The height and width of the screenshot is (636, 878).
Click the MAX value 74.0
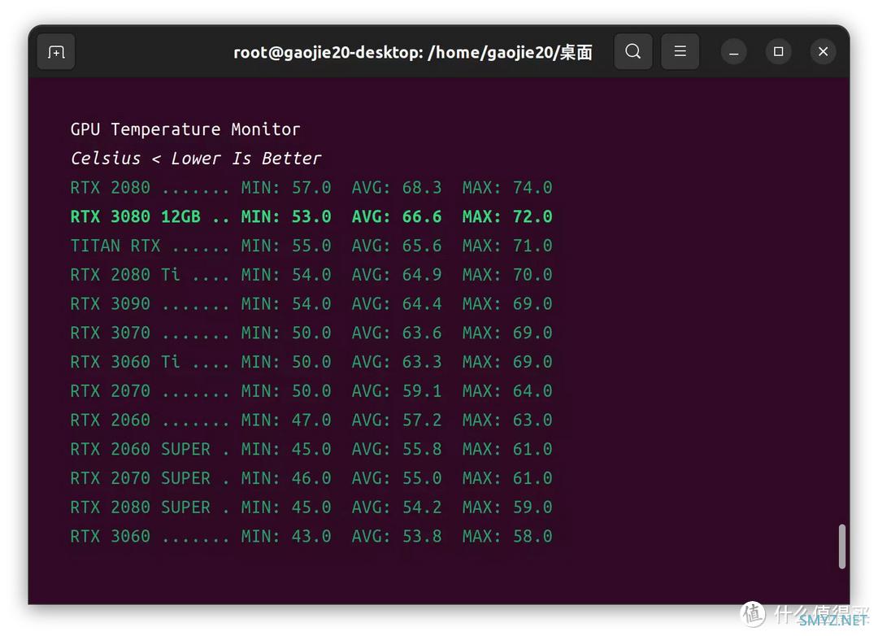(532, 188)
